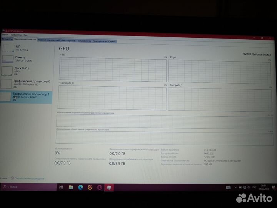Click the Windows taskbar search box
The width and height of the screenshot is (277, 208).
pyautogui.click(x=29, y=187)
